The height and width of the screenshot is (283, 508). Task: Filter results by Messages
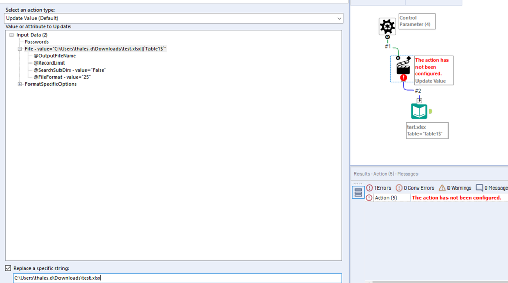(492, 188)
